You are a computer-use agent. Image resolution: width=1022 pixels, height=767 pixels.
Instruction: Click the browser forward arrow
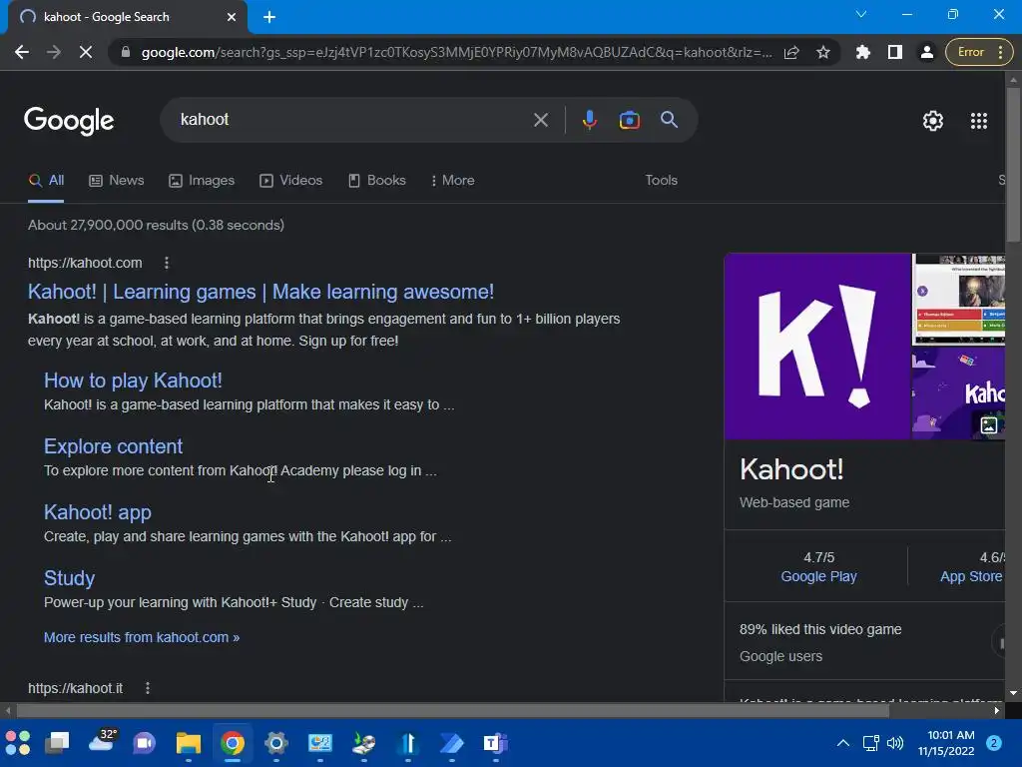(54, 52)
